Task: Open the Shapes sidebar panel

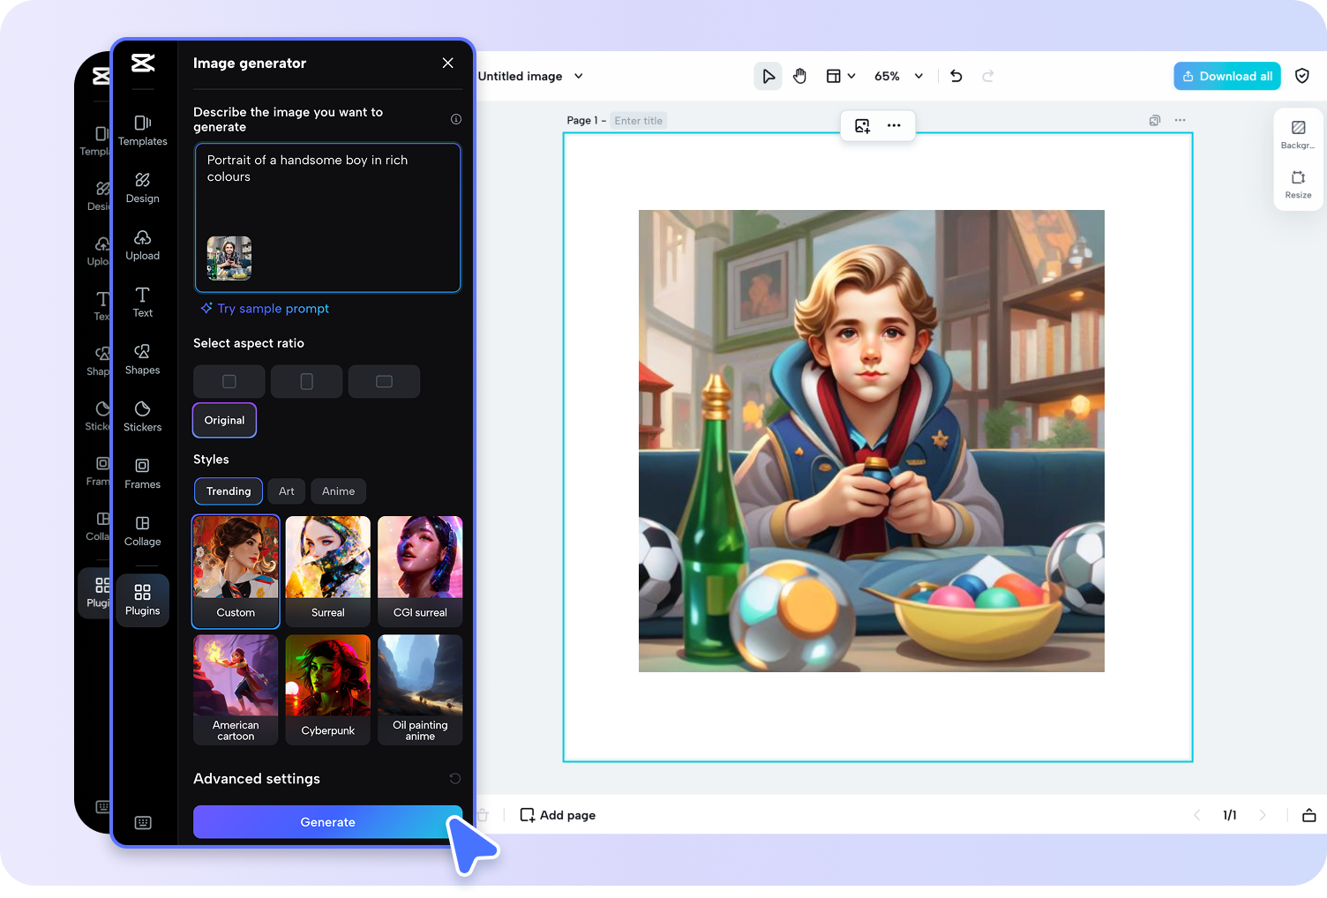Action: coord(142,359)
